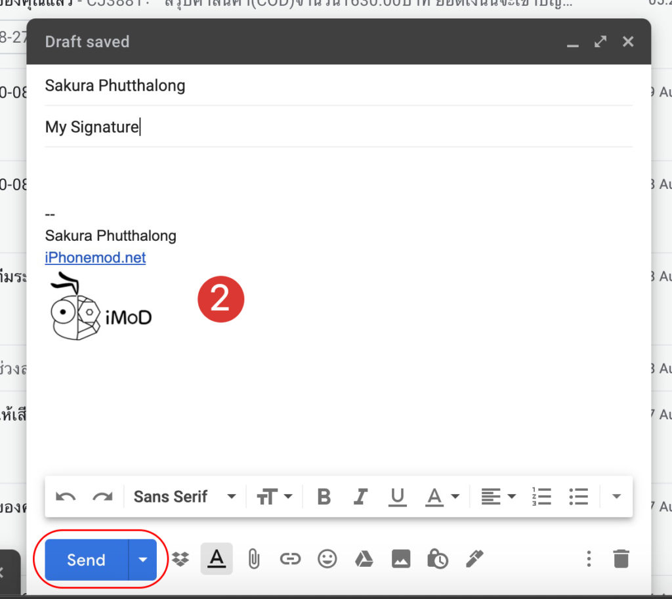Open insert signature pen icon
The width and height of the screenshot is (672, 599).
point(474,559)
